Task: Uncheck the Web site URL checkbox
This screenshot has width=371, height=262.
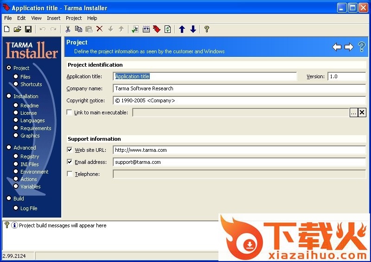Action: 70,150
